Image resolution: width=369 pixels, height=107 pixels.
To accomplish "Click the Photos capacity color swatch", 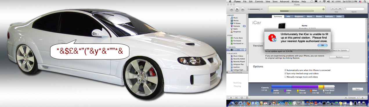I will click(298, 90).
